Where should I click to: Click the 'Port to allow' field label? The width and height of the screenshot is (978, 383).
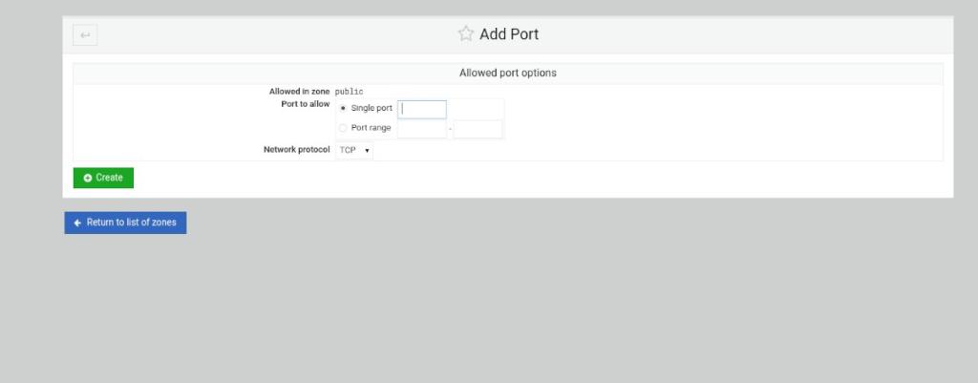click(305, 104)
